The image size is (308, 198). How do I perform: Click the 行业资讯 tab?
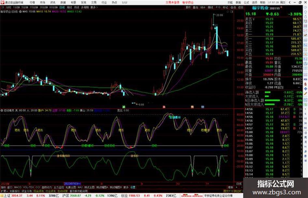coord(51,191)
